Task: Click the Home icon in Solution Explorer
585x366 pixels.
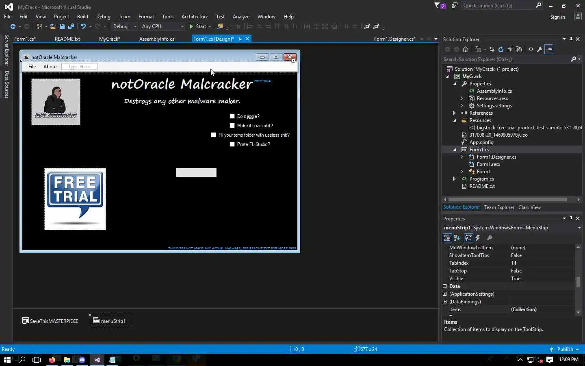Action: pyautogui.click(x=466, y=49)
